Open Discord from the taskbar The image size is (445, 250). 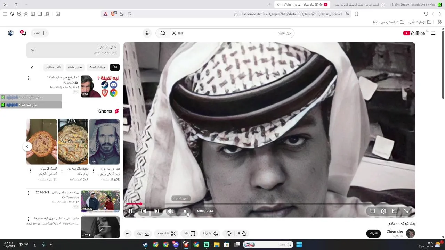pyautogui.click(x=176, y=244)
